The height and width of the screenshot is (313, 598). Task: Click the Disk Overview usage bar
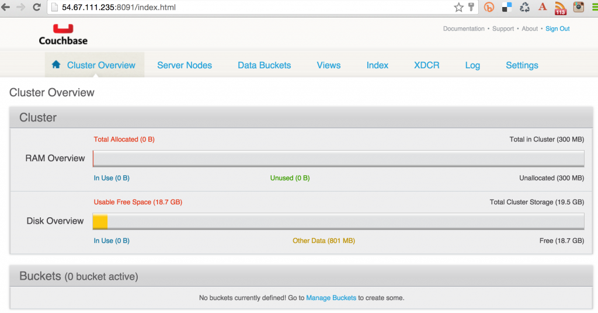coord(338,221)
